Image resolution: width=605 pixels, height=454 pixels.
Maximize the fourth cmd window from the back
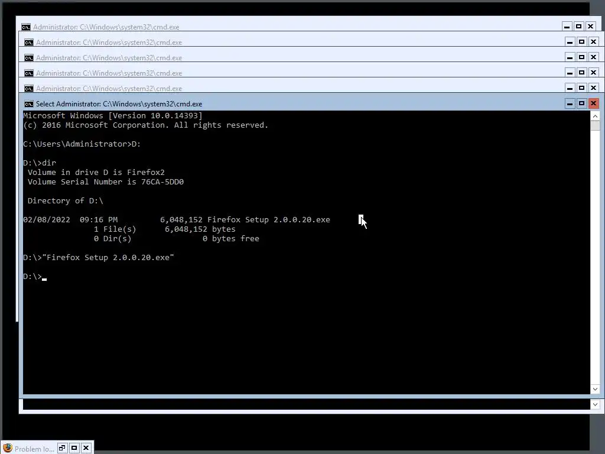point(581,73)
